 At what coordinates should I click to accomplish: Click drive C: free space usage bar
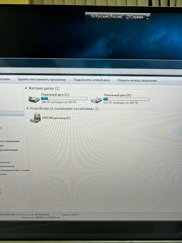pyautogui.click(x=64, y=98)
